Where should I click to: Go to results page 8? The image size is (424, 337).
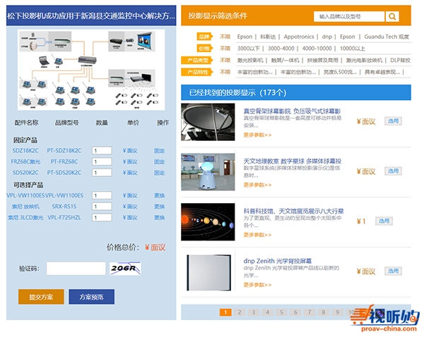click(324, 312)
